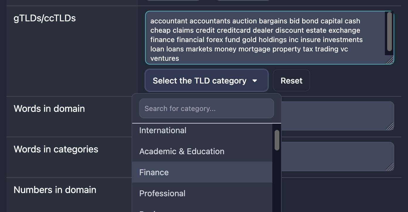408x212 pixels.
Task: Select the International category option
Action: point(163,130)
